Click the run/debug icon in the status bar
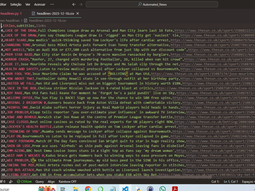The width and height of the screenshot is (255, 191). click(x=11, y=182)
